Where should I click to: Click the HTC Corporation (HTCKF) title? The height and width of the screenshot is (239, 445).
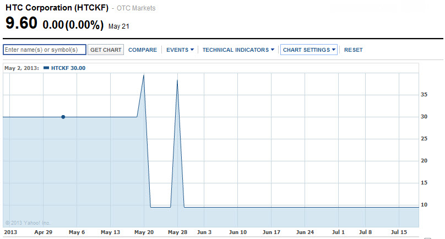(57, 8)
